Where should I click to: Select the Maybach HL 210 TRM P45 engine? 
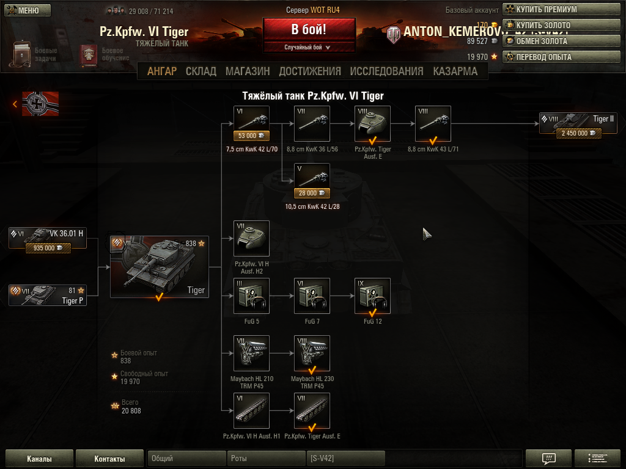click(x=251, y=354)
